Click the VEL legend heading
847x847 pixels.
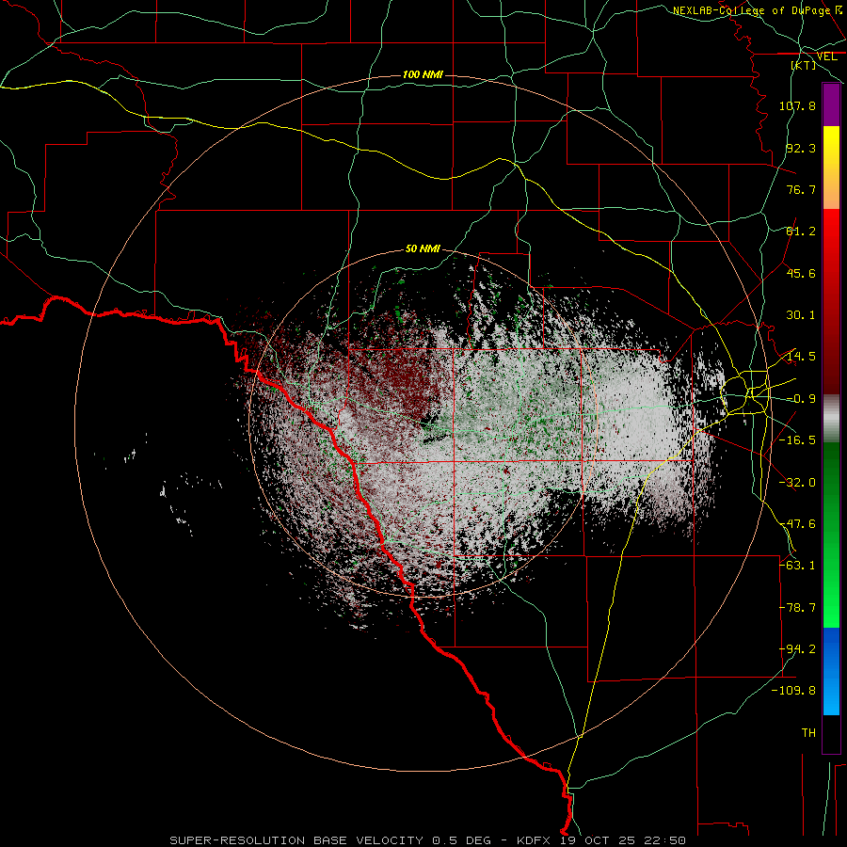pyautogui.click(x=826, y=56)
